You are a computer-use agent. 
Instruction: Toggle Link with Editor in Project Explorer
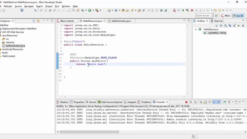(x=38, y=21)
